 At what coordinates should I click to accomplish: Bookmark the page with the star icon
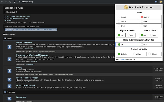point(156,2)
